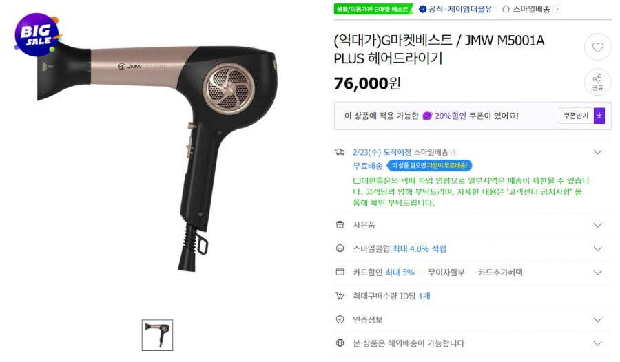Click the heart wishlist icon
Image resolution: width=620 pixels, height=362 pixels.
tap(597, 47)
